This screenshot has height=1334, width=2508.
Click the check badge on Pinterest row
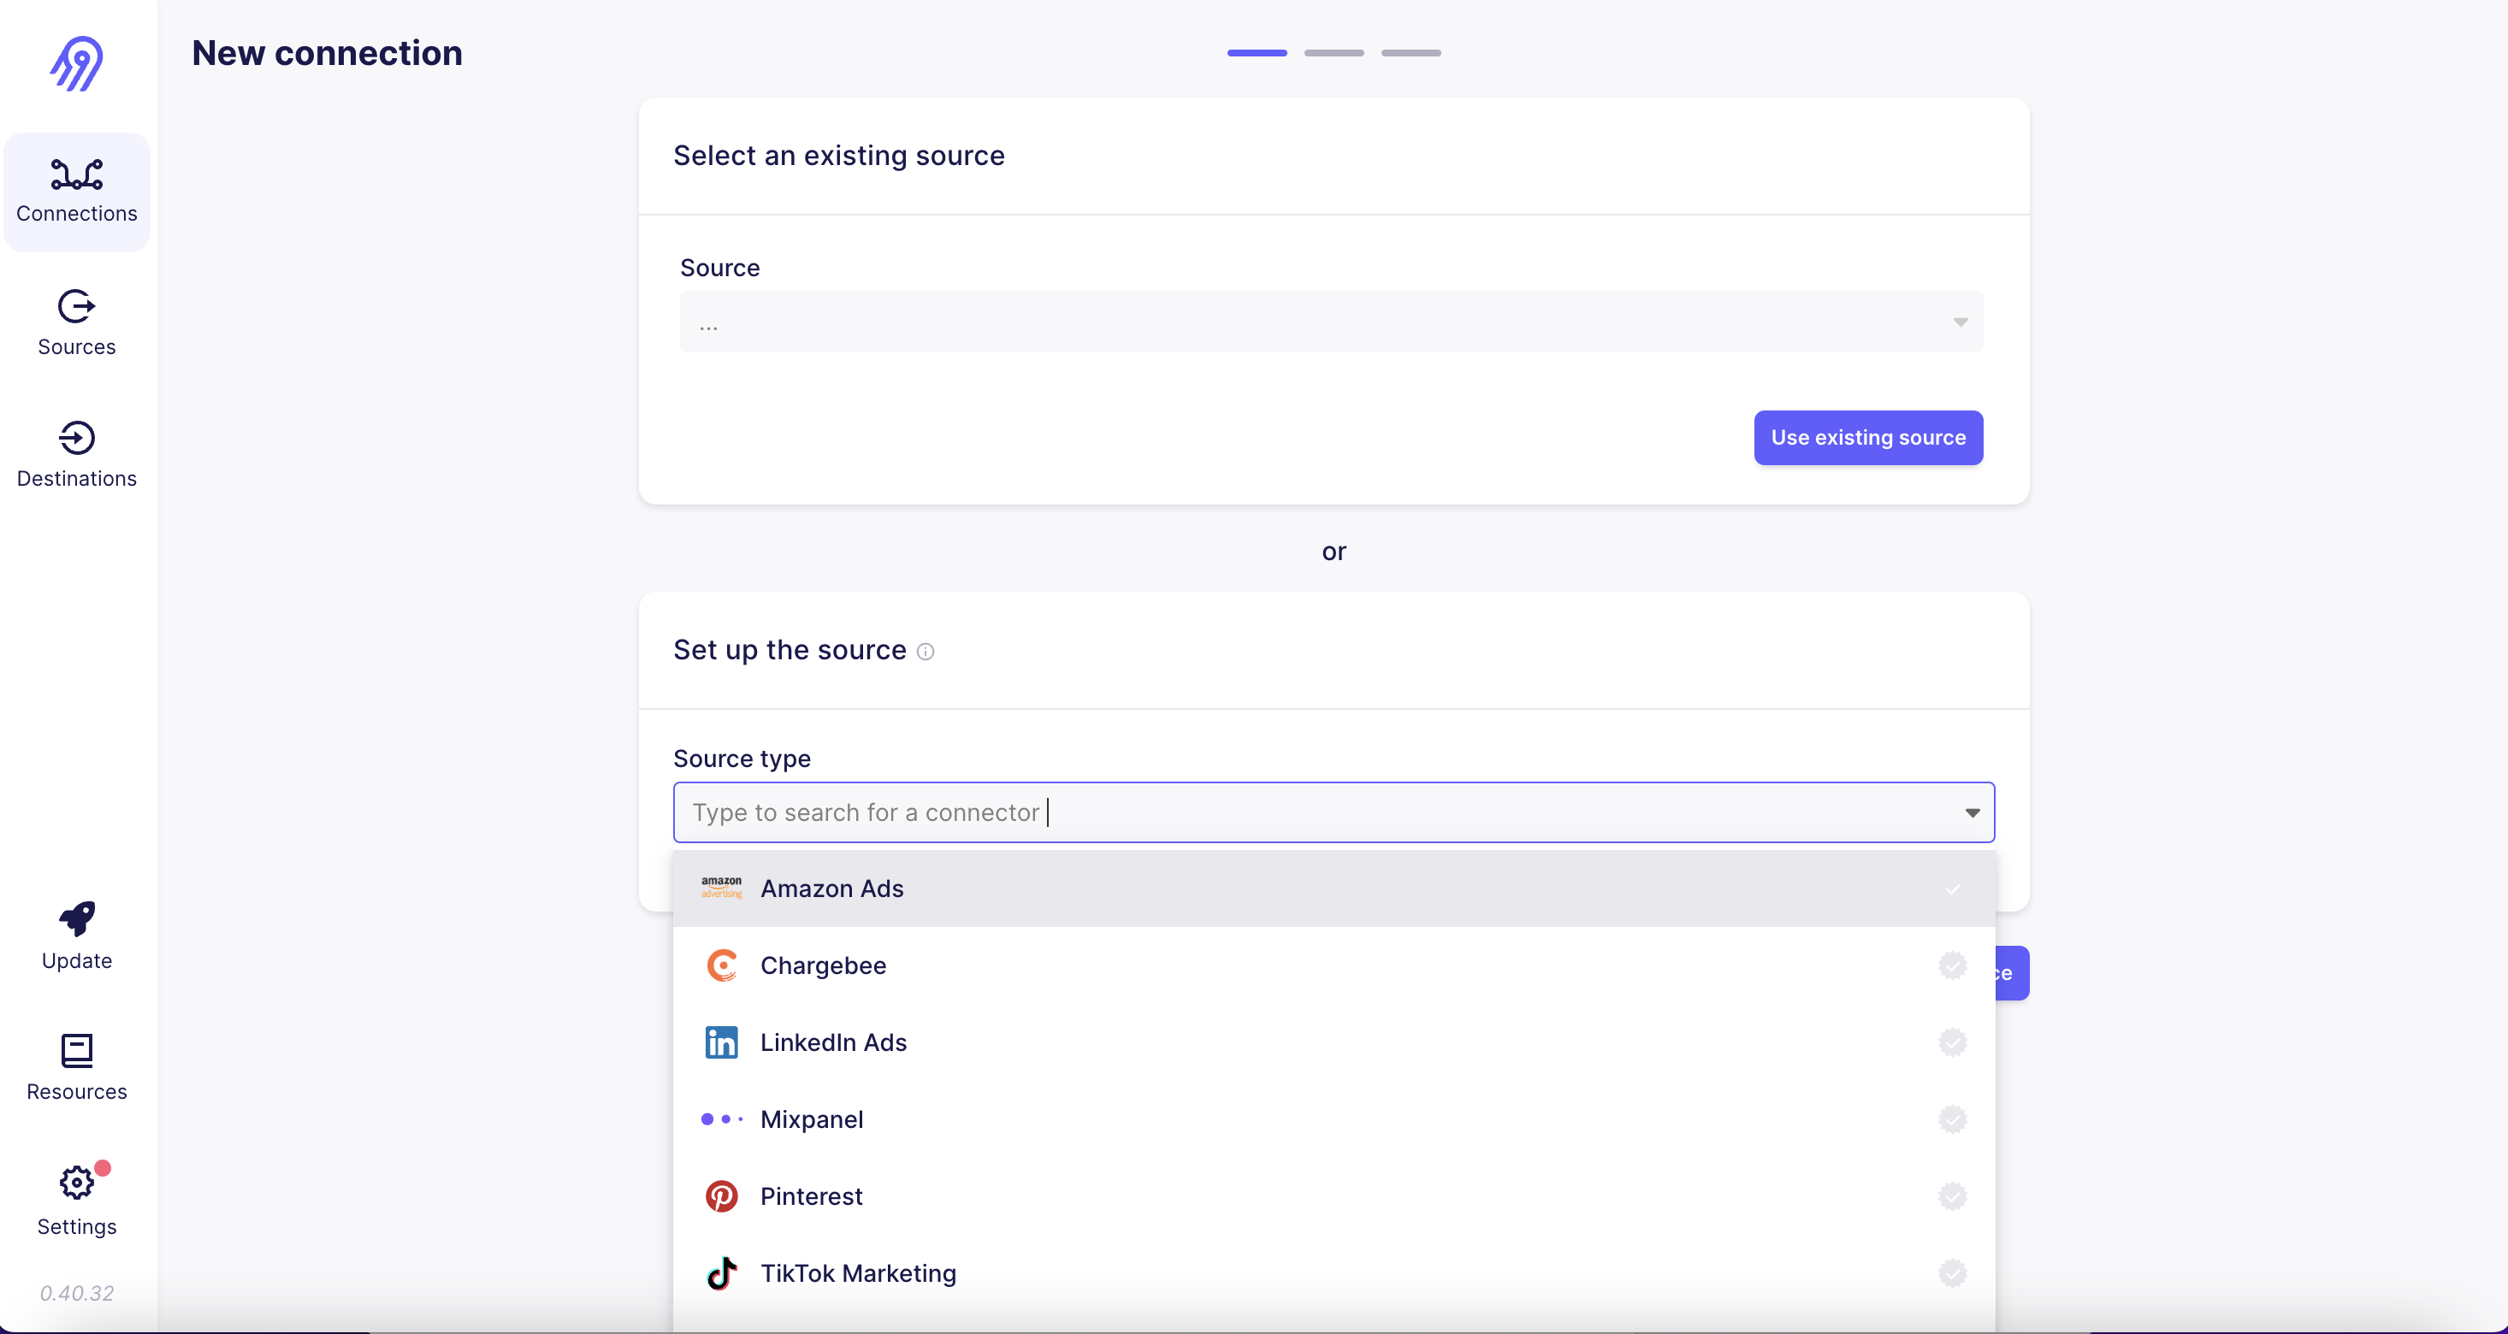[1952, 1195]
